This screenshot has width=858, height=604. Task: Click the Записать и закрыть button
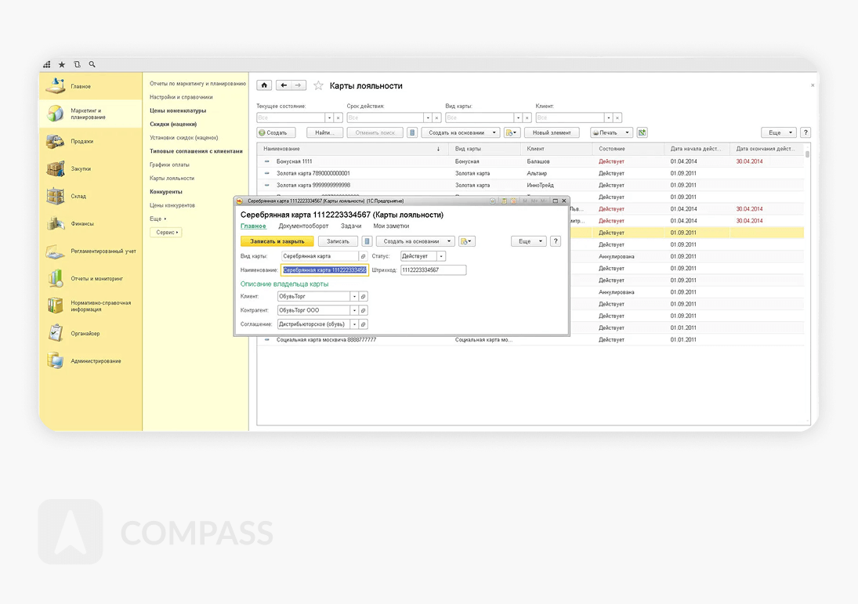pos(277,241)
